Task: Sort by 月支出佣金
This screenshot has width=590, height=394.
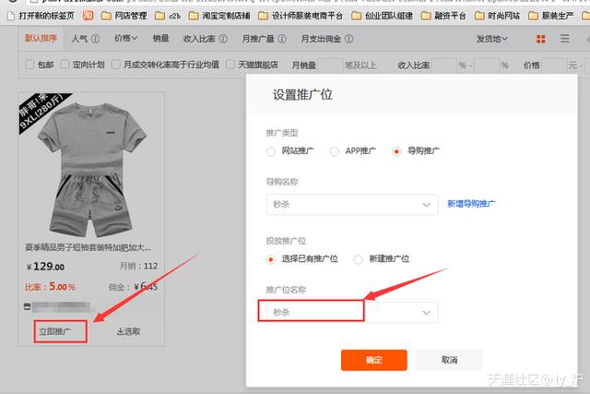Action: coord(321,39)
